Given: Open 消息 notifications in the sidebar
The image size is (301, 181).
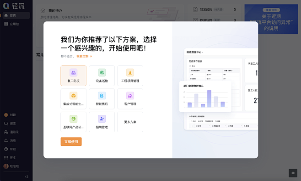Looking at the screenshot, I should click(10, 140).
